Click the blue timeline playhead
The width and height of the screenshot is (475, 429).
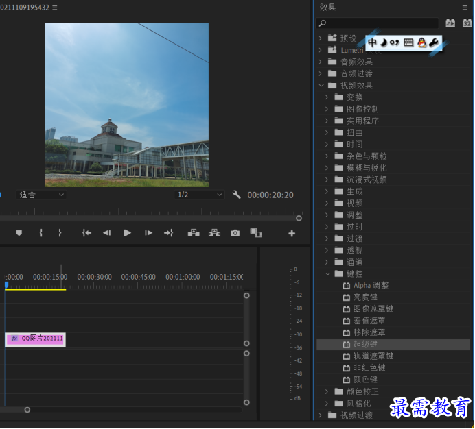coord(6,284)
